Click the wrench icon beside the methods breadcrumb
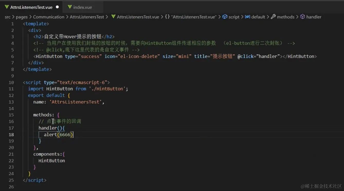The height and width of the screenshot is (191, 344). pyautogui.click(x=273, y=17)
